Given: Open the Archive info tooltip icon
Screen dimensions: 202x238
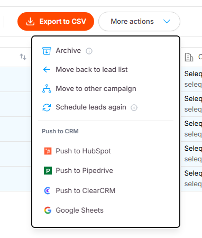Looking at the screenshot, I should [x=89, y=51].
